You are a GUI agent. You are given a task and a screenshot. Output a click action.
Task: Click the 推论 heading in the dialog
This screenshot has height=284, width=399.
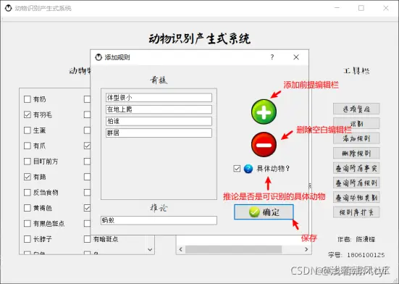[x=159, y=208]
